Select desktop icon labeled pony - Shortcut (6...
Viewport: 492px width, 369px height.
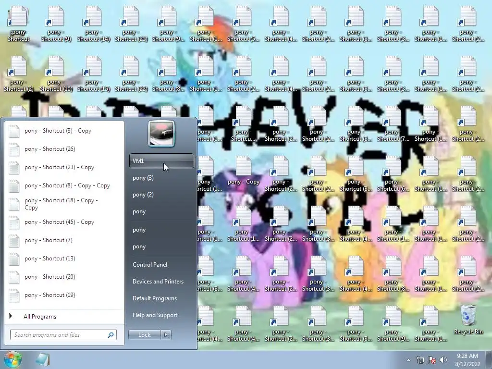tap(393, 174)
